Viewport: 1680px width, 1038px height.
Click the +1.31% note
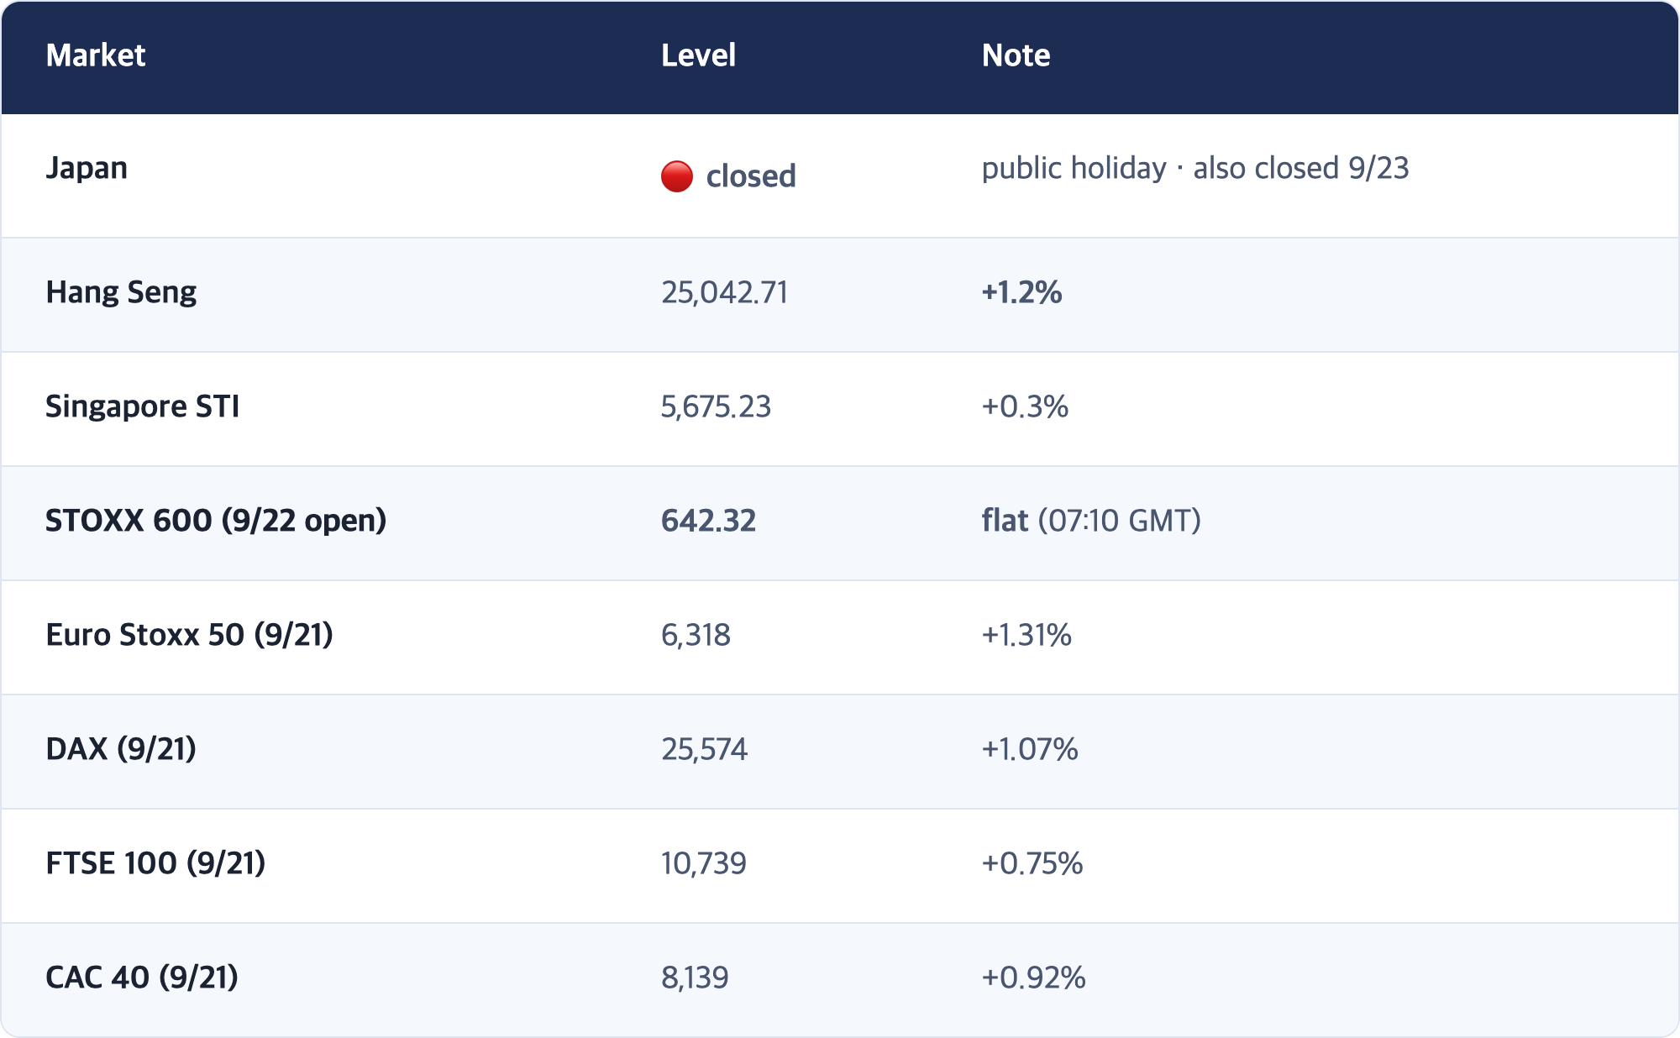(1026, 635)
